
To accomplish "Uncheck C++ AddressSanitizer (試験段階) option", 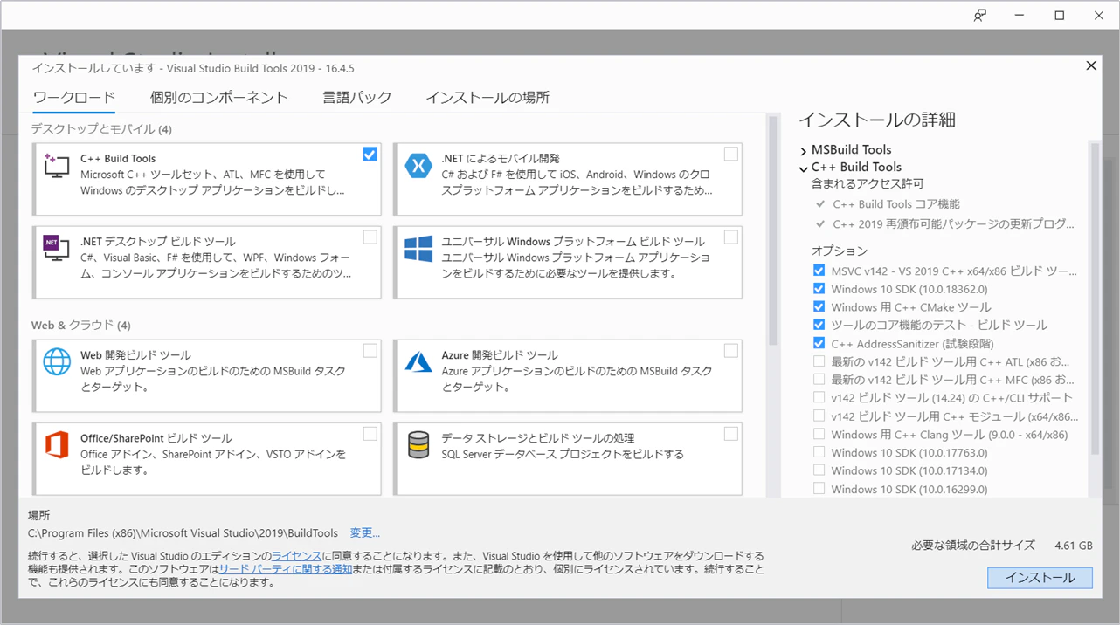I will [x=819, y=343].
